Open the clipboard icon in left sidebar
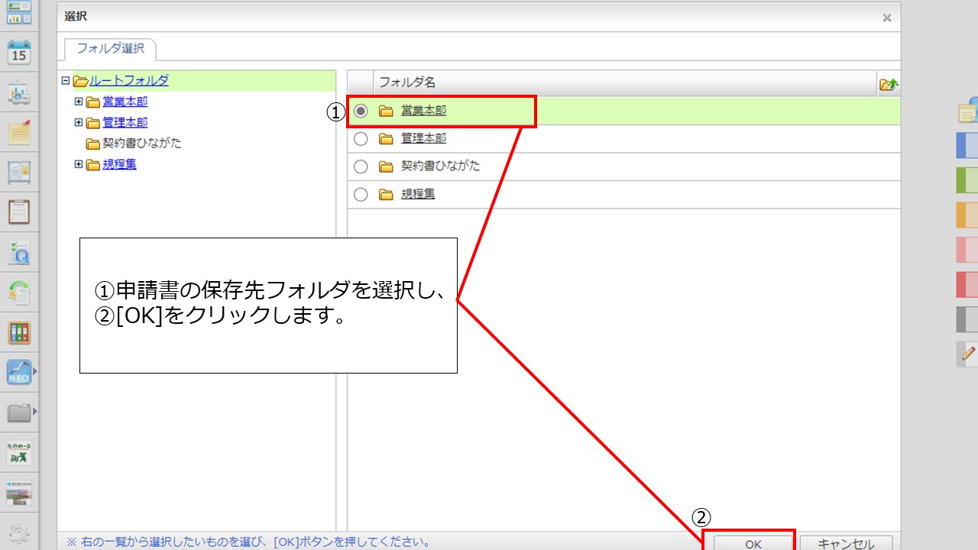Screen dimensions: 978x550 pos(18,212)
